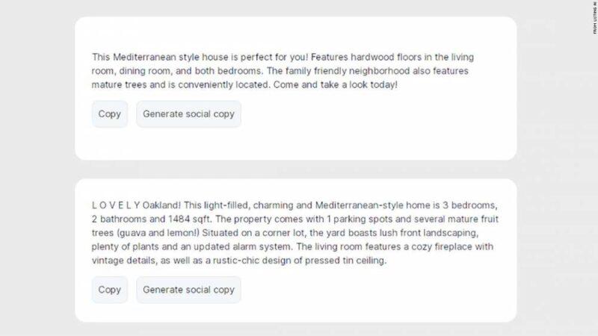Click Copy button under Mediterranean house description
The width and height of the screenshot is (598, 336).
click(110, 114)
